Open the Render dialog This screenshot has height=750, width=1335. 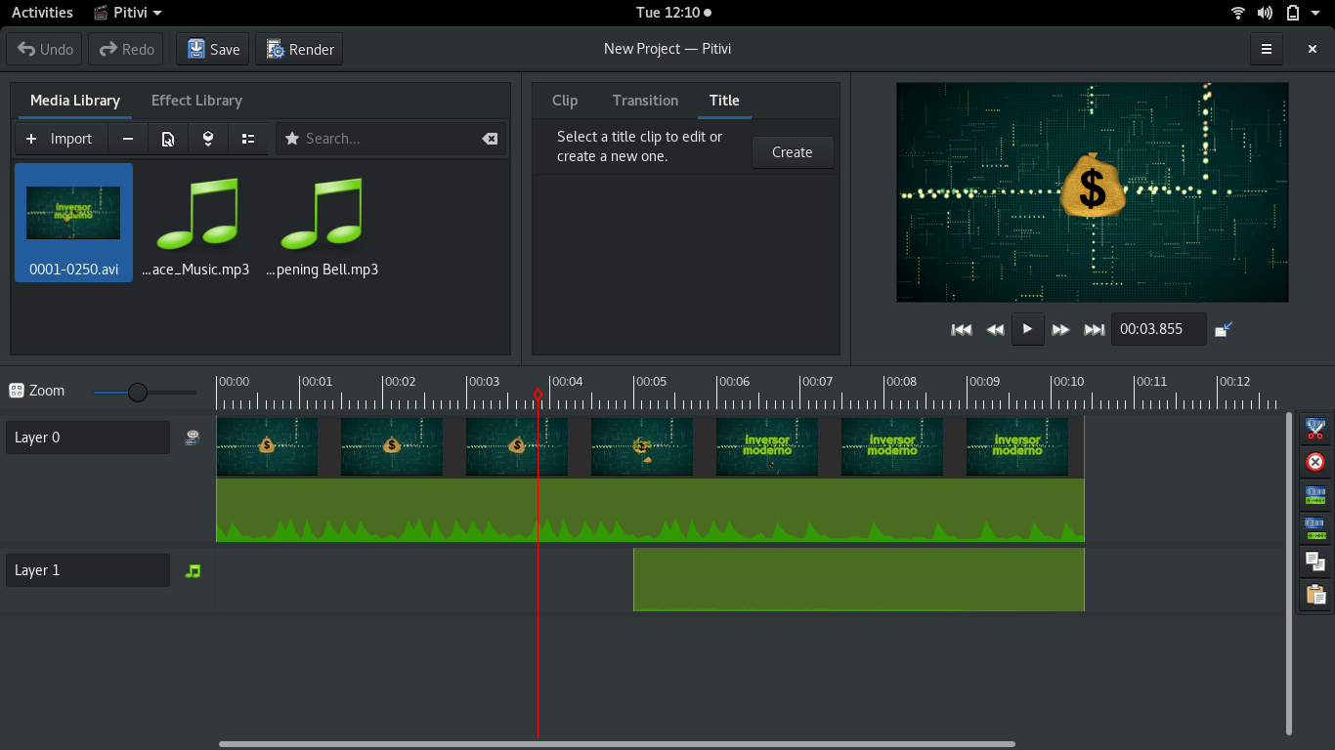[299, 49]
